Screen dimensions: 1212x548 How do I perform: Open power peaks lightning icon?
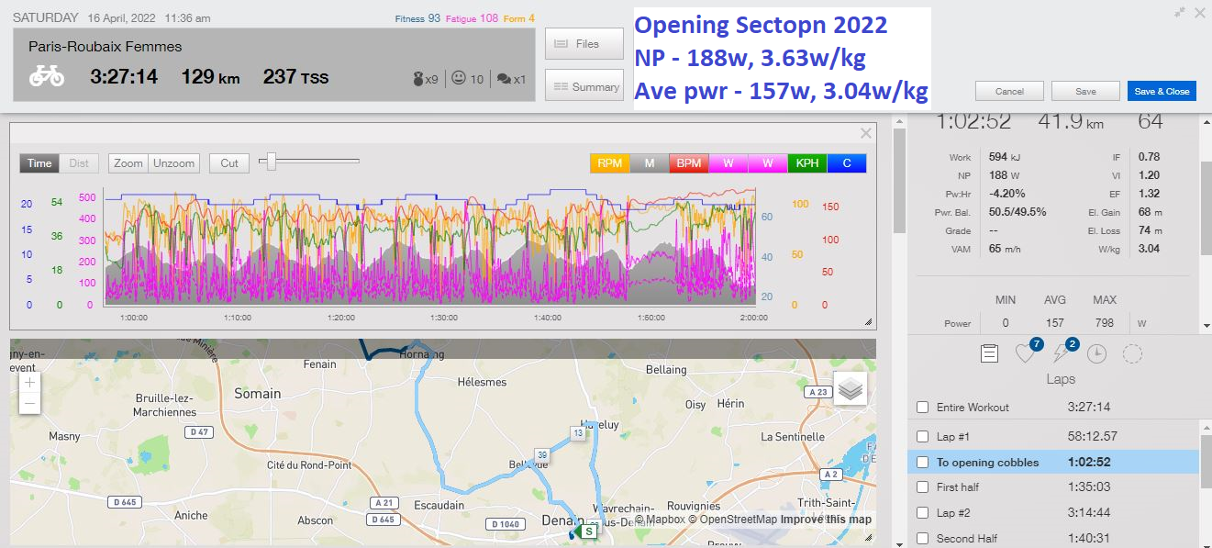pos(1062,353)
